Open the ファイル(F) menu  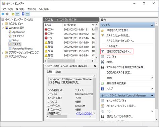7,9
